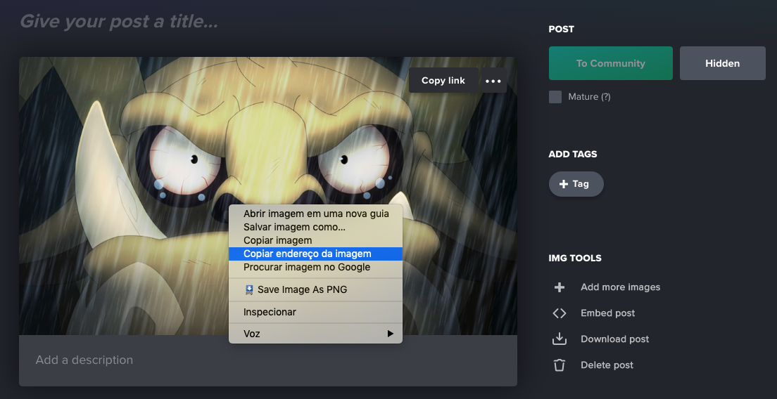Click the POST heading in the sidebar
This screenshot has width=777, height=399.
point(562,30)
